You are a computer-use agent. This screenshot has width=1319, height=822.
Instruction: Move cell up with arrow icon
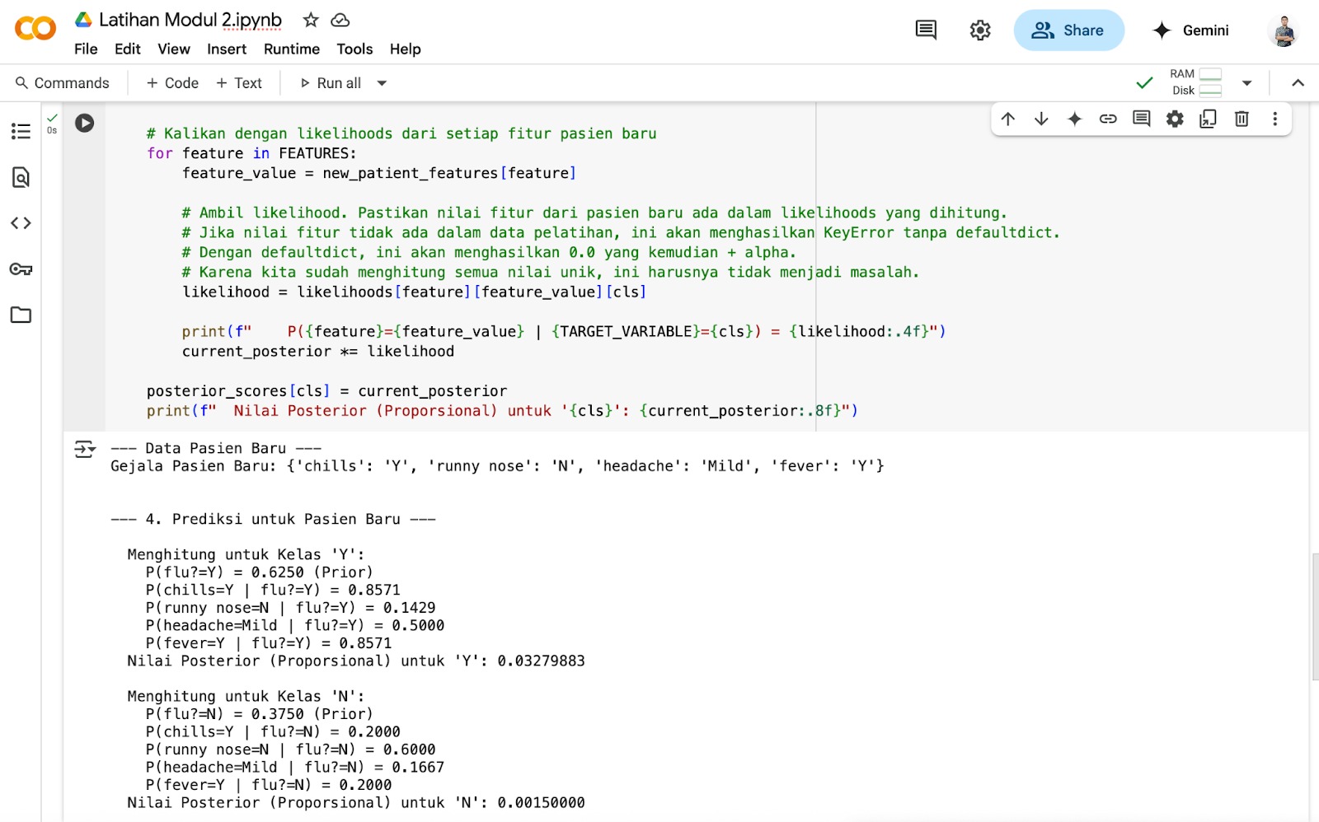[x=1007, y=119]
